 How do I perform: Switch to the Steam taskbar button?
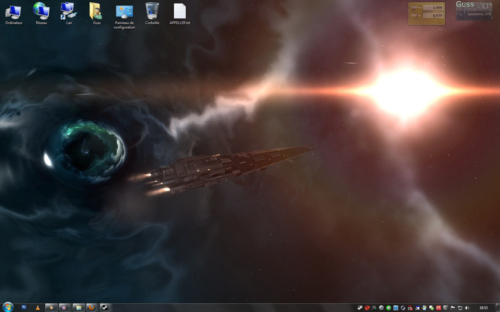pos(105,308)
